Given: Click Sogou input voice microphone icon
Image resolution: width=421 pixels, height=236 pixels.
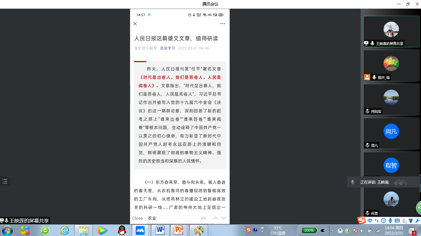Looking at the screenshot, I should [x=390, y=221].
